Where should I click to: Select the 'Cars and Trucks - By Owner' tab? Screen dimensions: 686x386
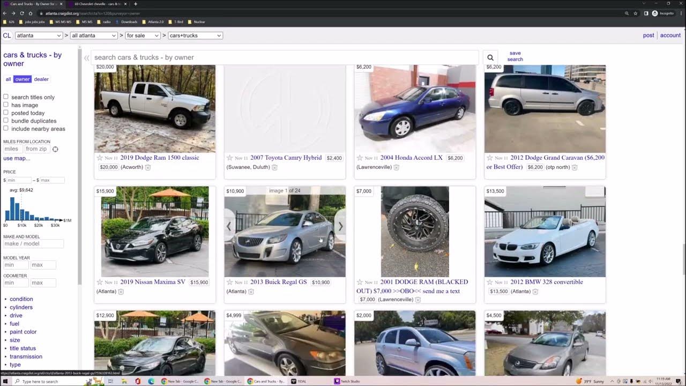(33, 4)
